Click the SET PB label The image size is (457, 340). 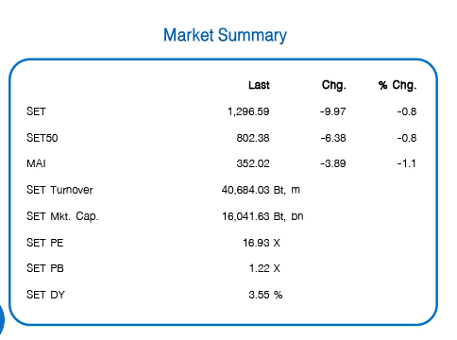tap(45, 268)
